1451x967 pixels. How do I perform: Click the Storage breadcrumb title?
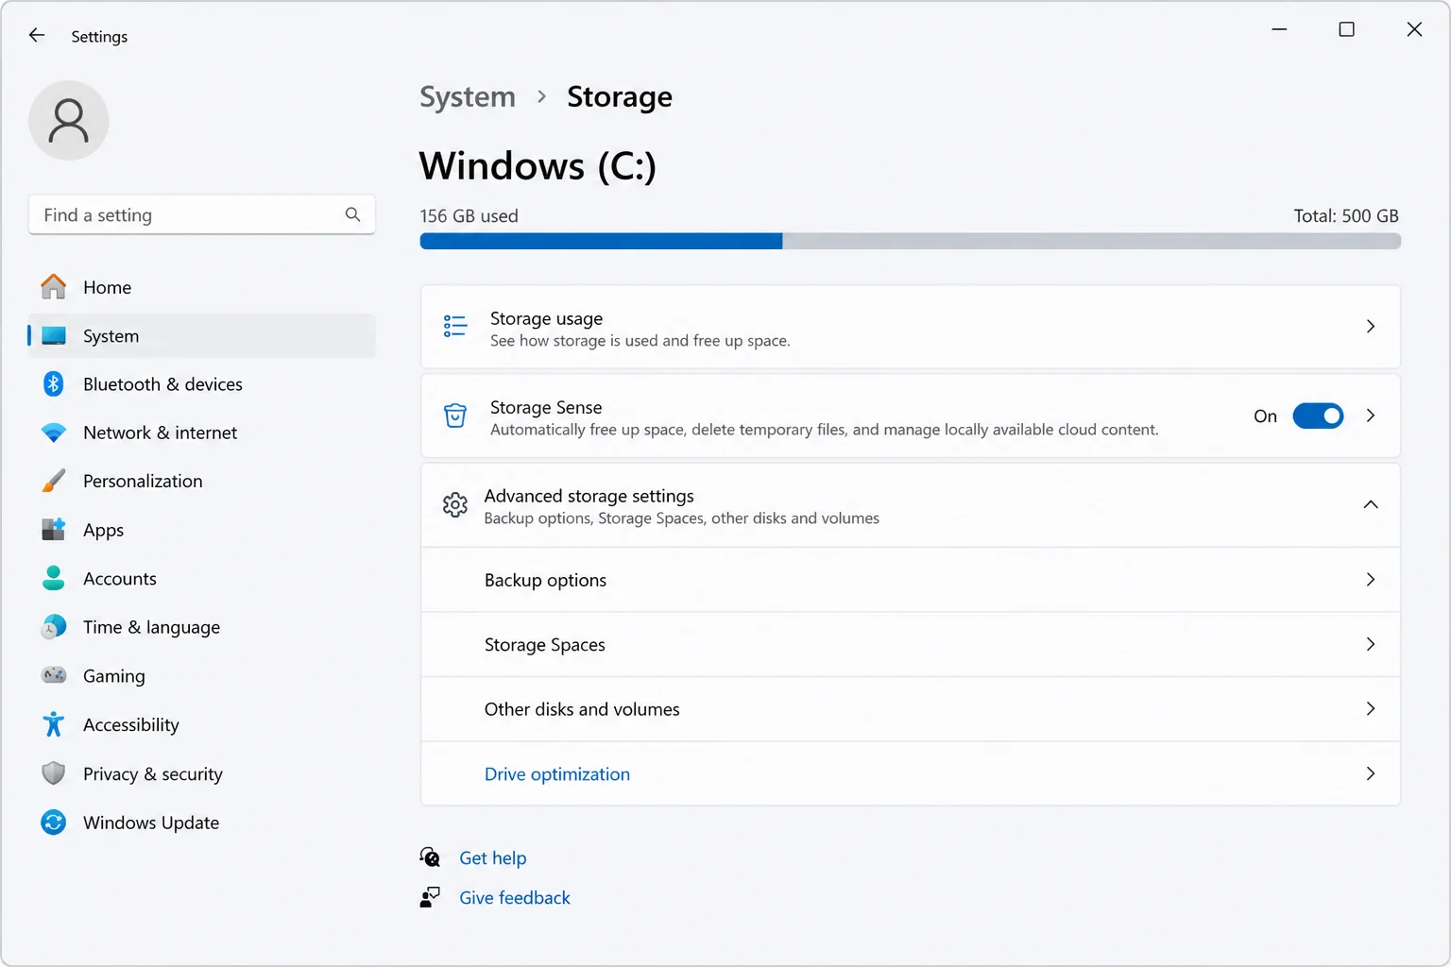pos(620,96)
